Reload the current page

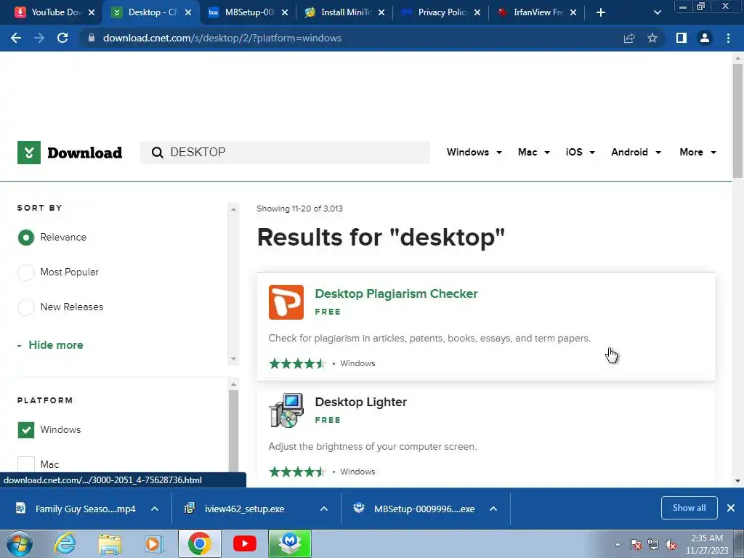(62, 38)
